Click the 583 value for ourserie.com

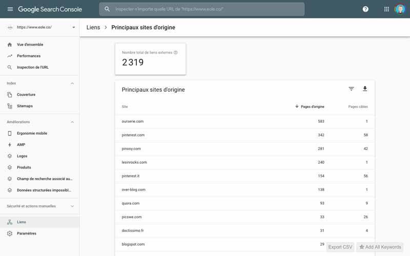pos(321,121)
